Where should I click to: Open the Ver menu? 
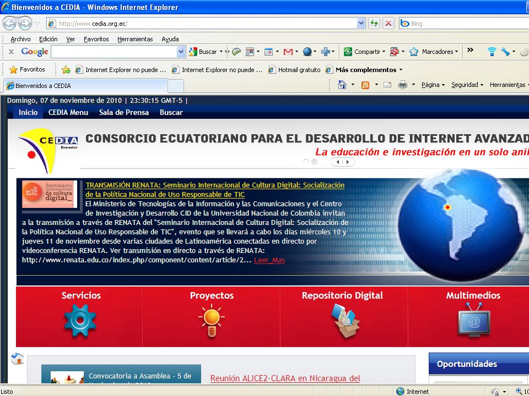coord(71,39)
